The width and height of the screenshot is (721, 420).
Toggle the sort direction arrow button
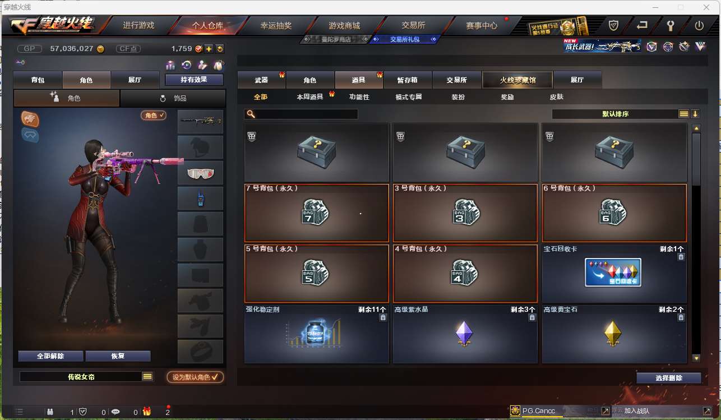695,114
